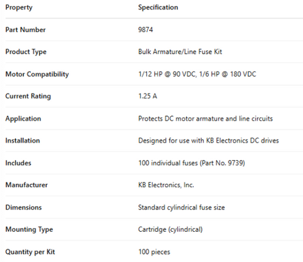
Task: Click Bulk Armature/Line Fuse Kit text
Action: [x=180, y=52]
